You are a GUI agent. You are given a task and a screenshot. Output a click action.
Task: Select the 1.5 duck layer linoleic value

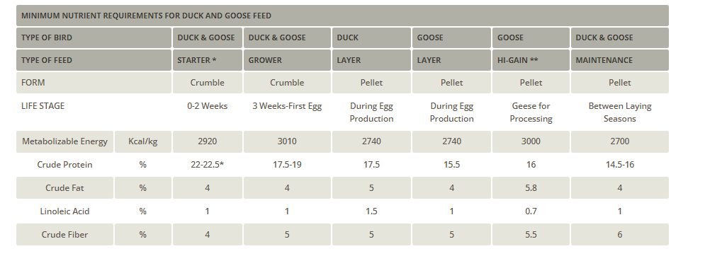tap(371, 211)
